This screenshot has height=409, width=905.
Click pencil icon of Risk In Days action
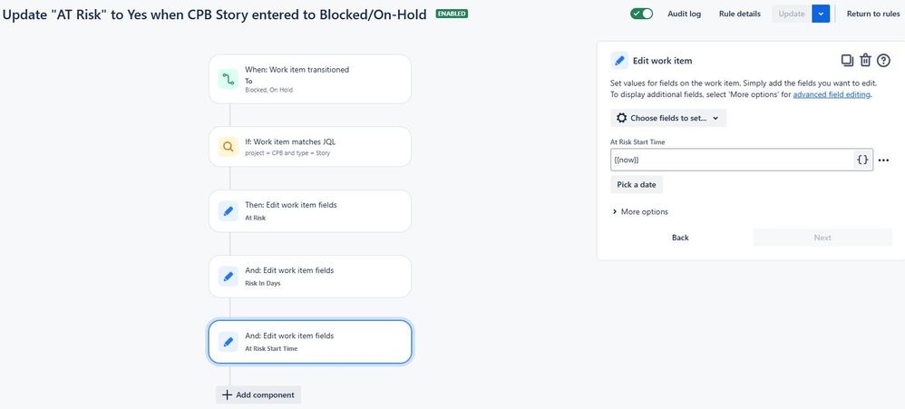[228, 277]
